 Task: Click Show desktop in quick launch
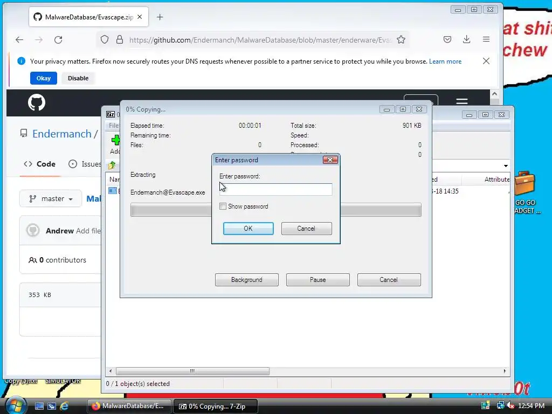(39, 406)
